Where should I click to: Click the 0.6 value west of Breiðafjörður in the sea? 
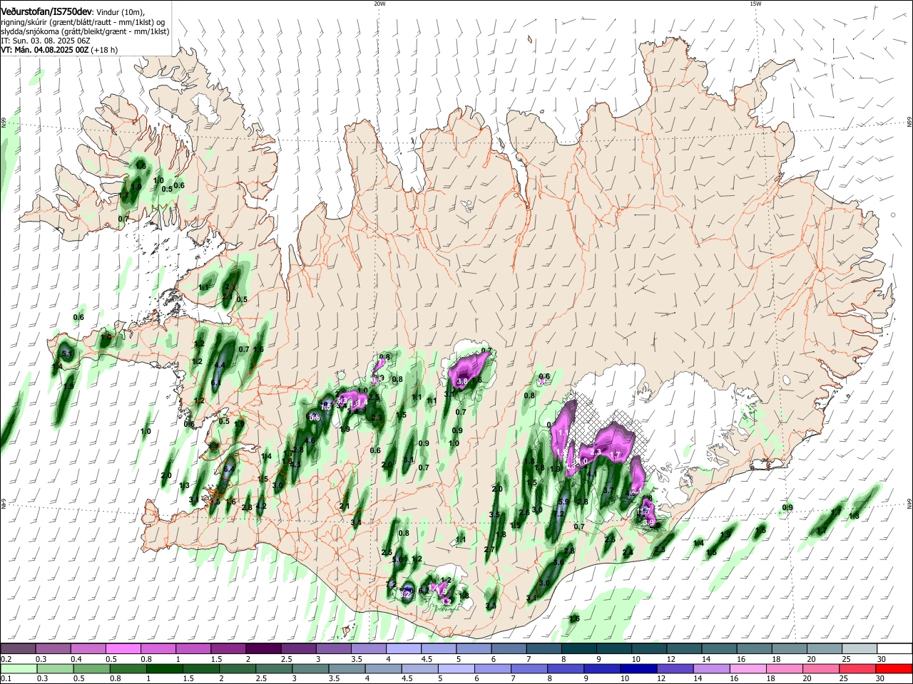[x=78, y=317]
